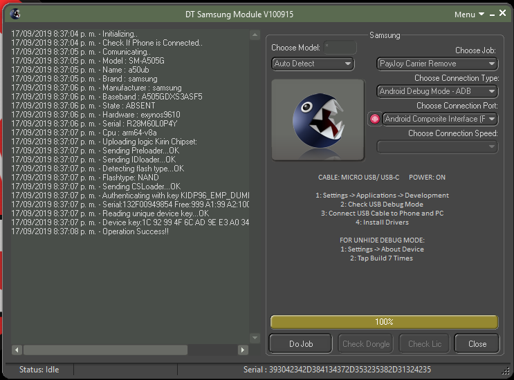This screenshot has height=380, width=514.
Task: Click the '2: Check USB Debug Mode' instruction
Action: click(x=382, y=205)
